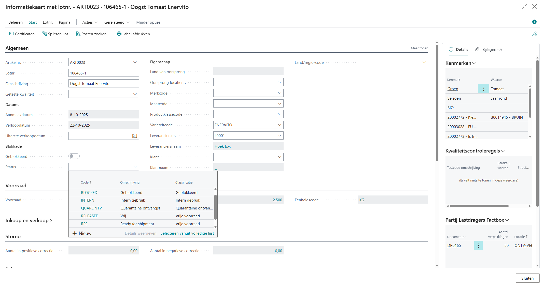Image resolution: width=544 pixels, height=288 pixels.
Task: Open the Land/regio-code dropdown
Action: point(424,62)
